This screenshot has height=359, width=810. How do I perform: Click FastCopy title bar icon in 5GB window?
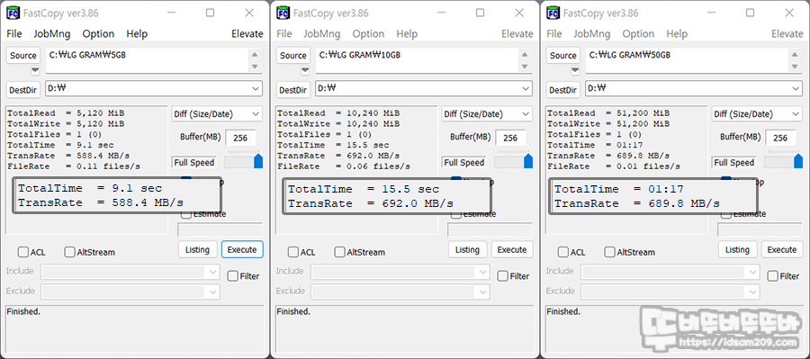coord(13,13)
